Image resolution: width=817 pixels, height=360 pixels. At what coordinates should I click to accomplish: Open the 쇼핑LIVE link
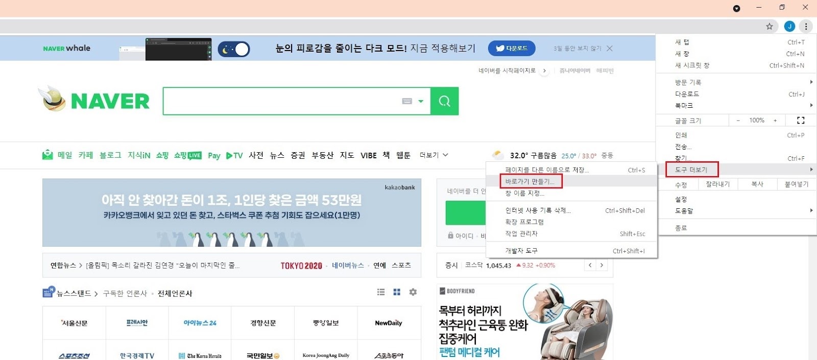tap(187, 155)
